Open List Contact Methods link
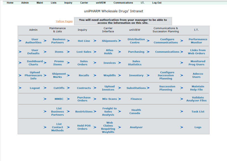The height and width of the screenshot is (161, 227). click(58, 127)
